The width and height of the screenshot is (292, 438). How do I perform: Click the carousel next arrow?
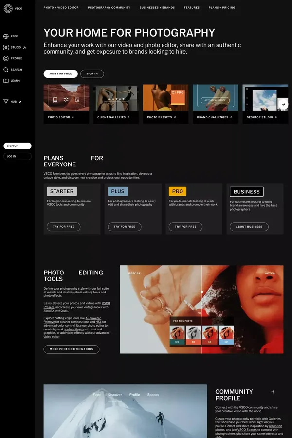coord(283,104)
